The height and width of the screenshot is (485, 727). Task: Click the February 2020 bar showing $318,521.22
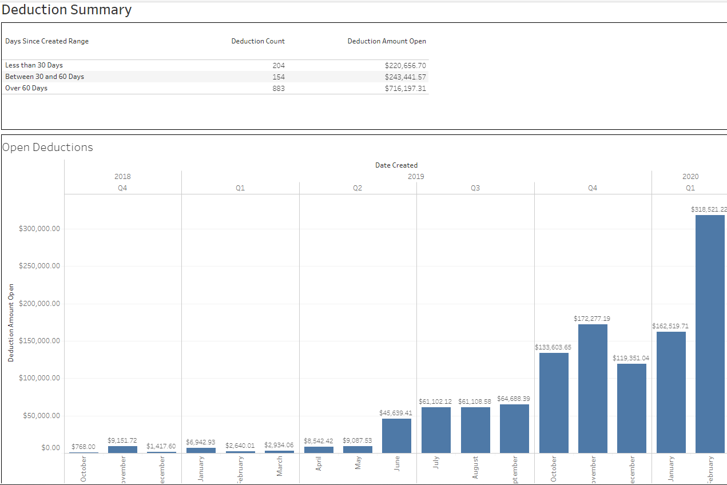710,333
